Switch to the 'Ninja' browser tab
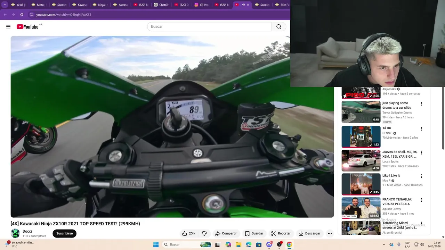The height and width of the screenshot is (250, 445). pyautogui.click(x=100, y=5)
